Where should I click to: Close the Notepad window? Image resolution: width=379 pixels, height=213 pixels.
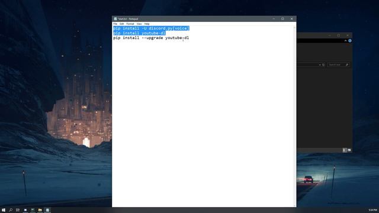292,19
